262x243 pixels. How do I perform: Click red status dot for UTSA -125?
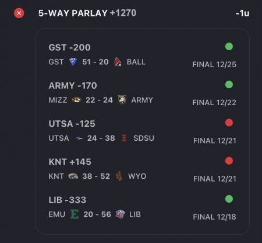click(x=229, y=123)
